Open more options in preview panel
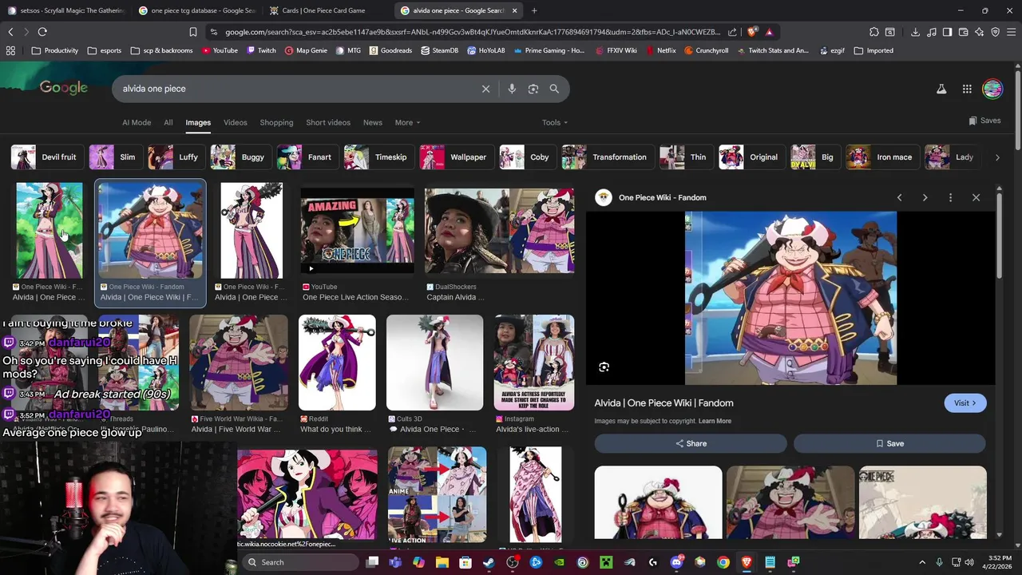1022x575 pixels. pyautogui.click(x=950, y=197)
